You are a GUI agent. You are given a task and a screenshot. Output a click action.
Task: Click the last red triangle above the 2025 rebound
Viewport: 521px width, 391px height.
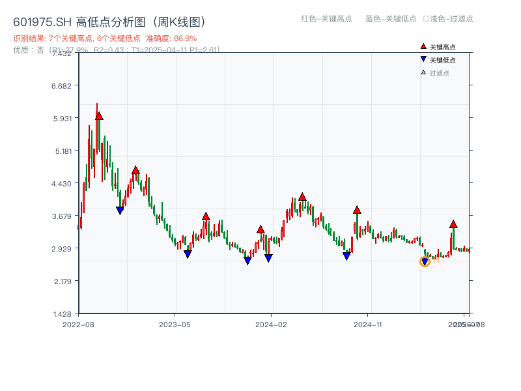point(453,224)
